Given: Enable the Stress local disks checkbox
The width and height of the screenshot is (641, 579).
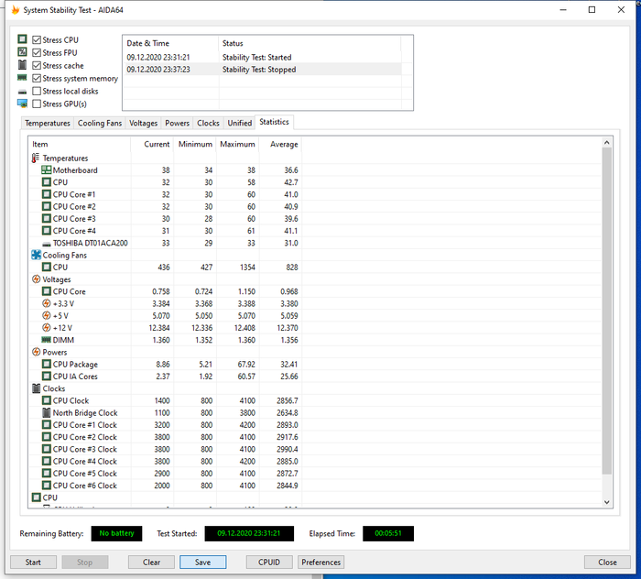Looking at the screenshot, I should (x=37, y=91).
